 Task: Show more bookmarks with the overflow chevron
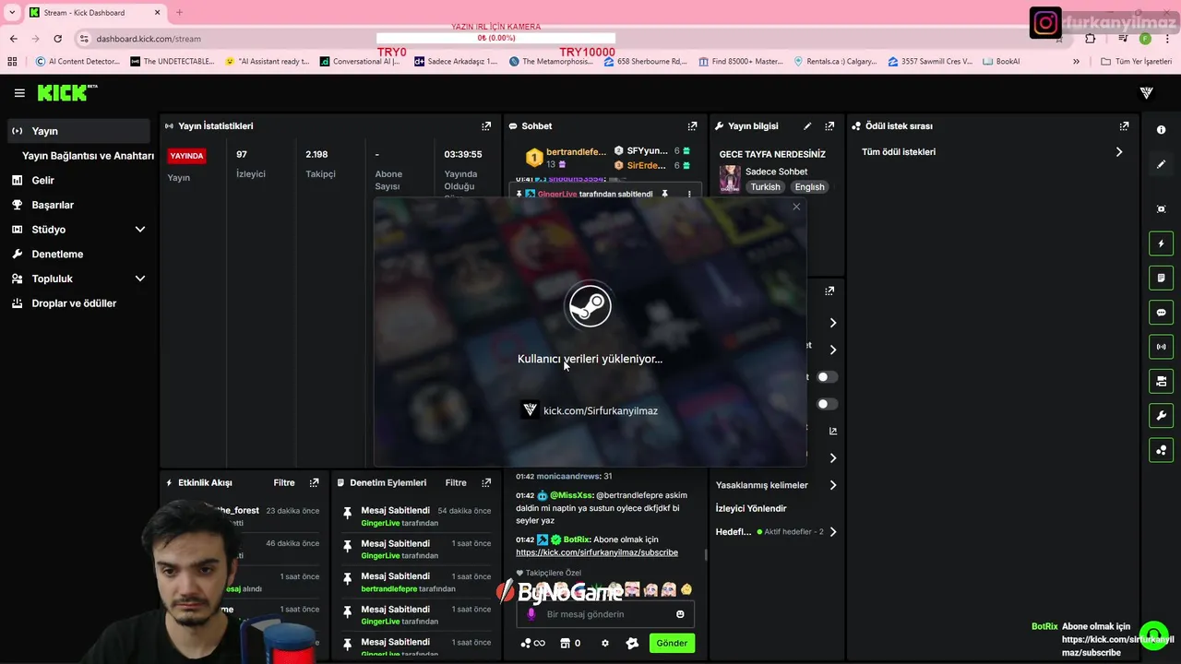1076,62
